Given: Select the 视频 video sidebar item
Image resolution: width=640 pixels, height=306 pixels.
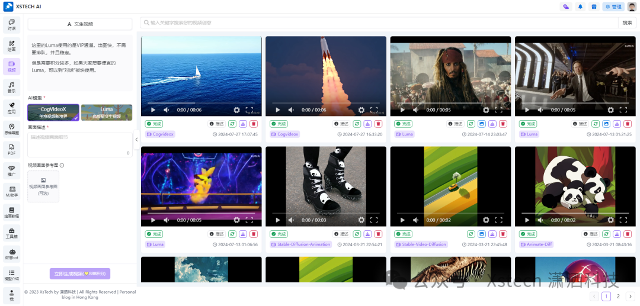Looking at the screenshot, I should coord(11,66).
